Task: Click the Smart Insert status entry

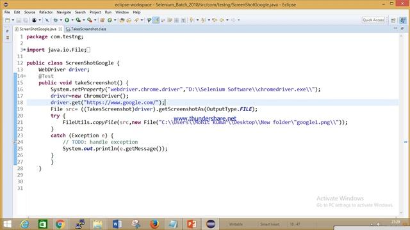Action: click(270, 224)
